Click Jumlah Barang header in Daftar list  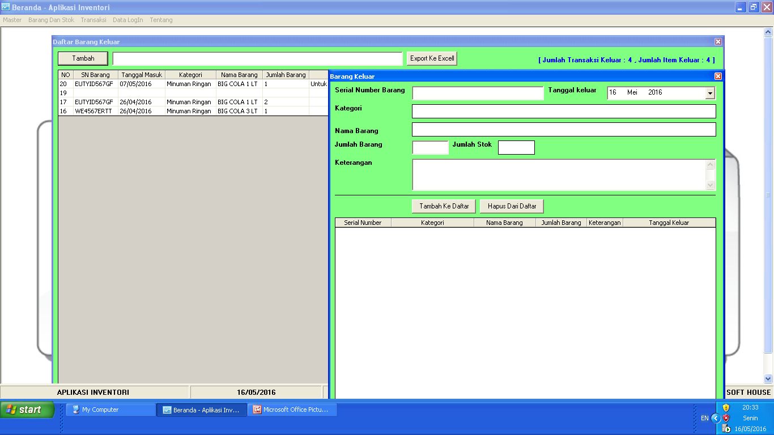286,75
